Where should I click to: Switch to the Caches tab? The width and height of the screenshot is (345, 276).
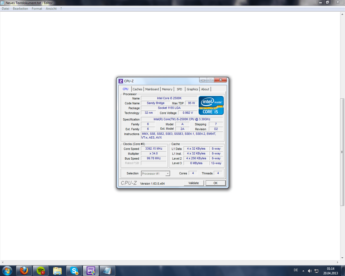tap(137, 89)
